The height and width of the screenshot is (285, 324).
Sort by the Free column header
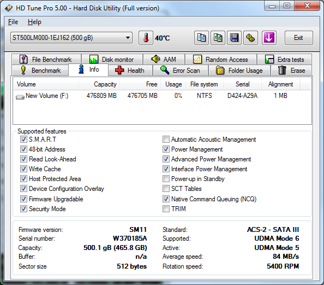tap(140, 84)
